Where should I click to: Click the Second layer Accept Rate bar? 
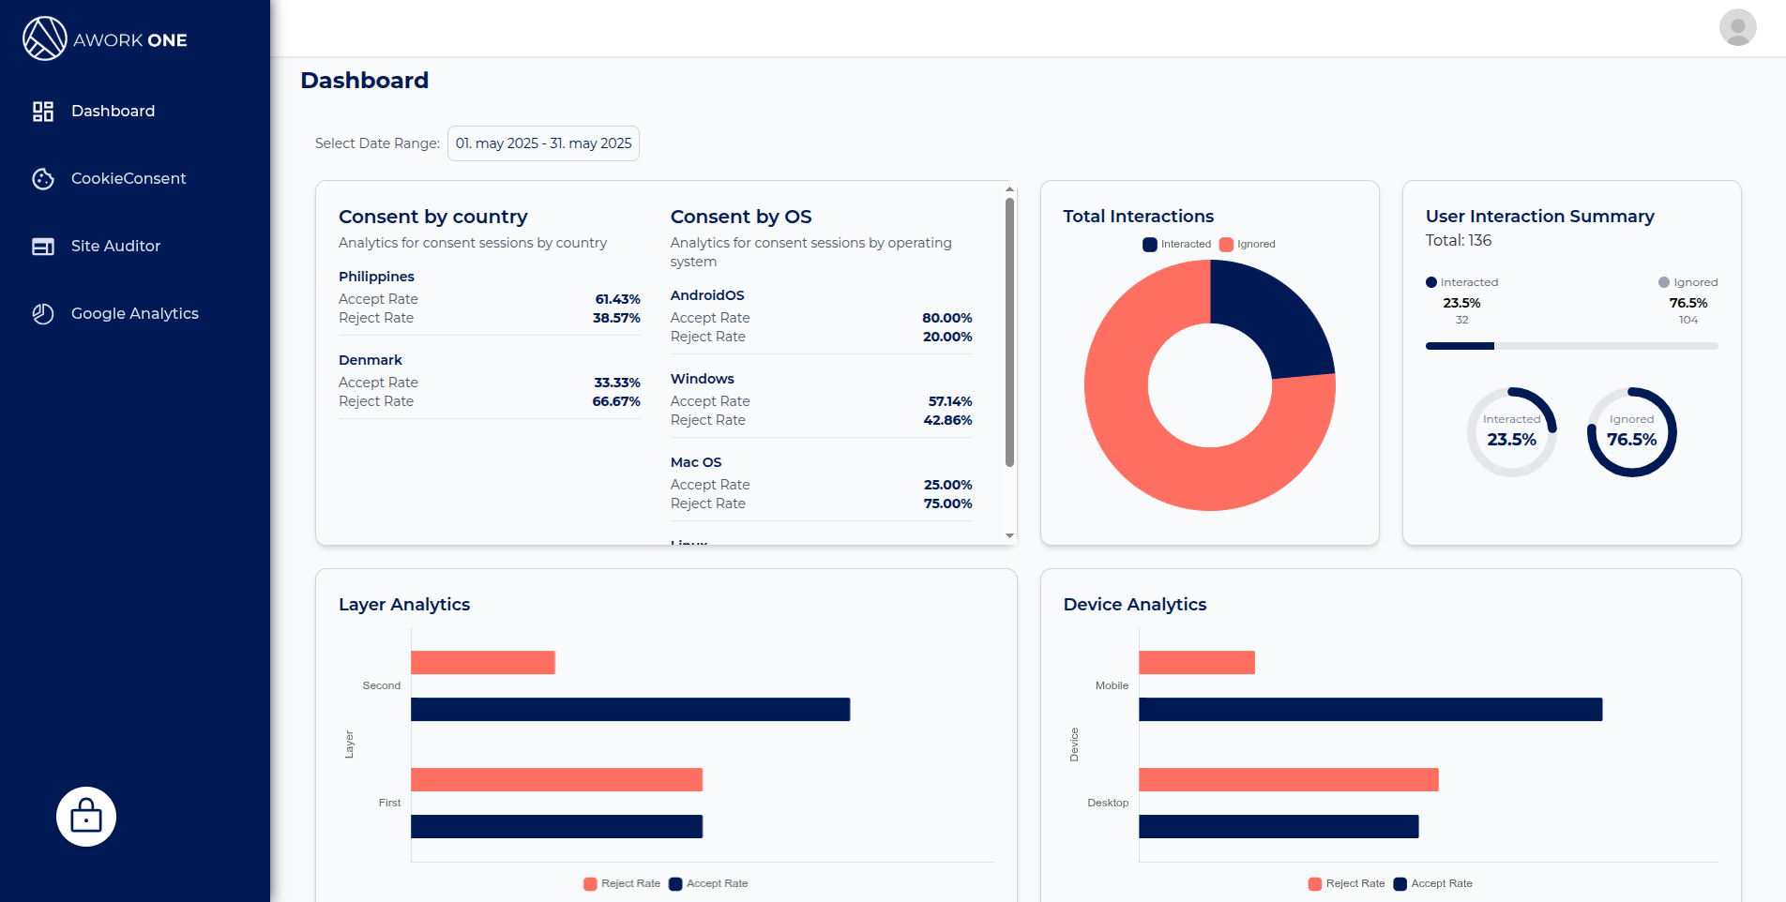coord(630,710)
